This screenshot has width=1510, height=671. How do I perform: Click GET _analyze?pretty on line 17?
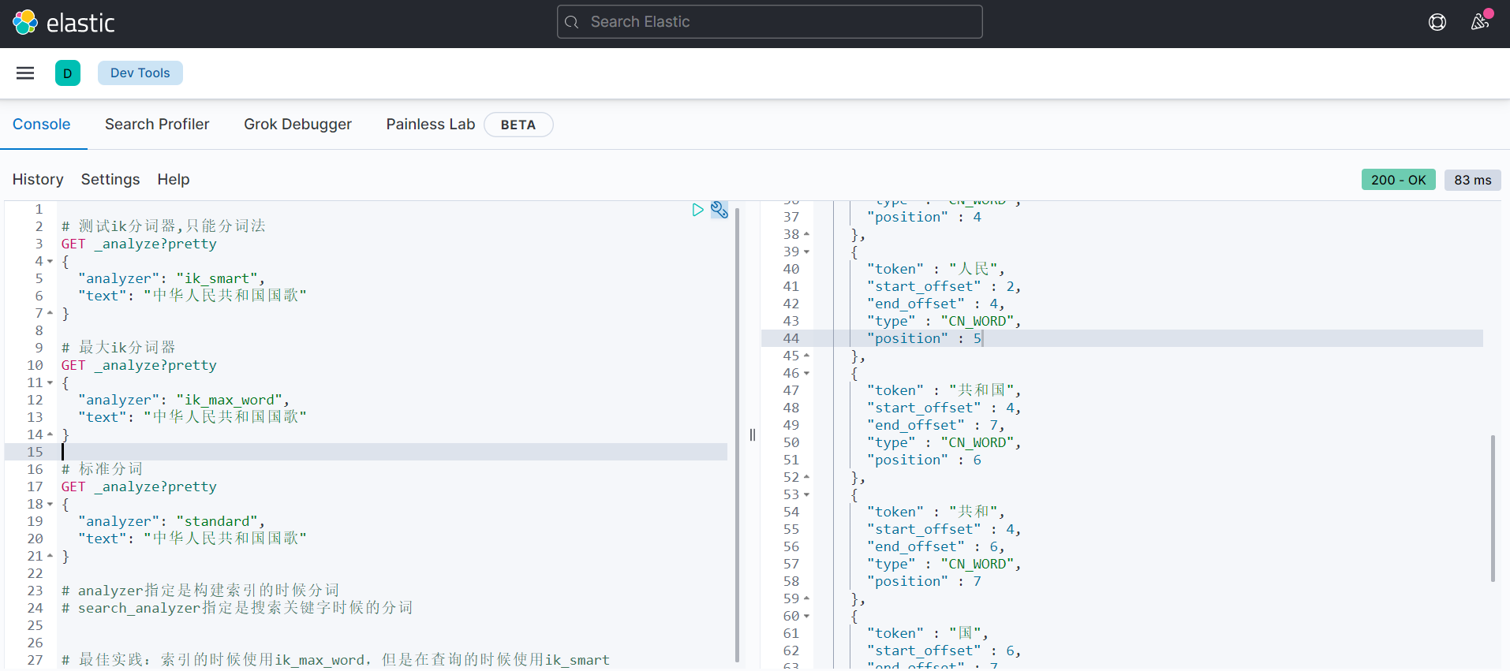click(139, 487)
